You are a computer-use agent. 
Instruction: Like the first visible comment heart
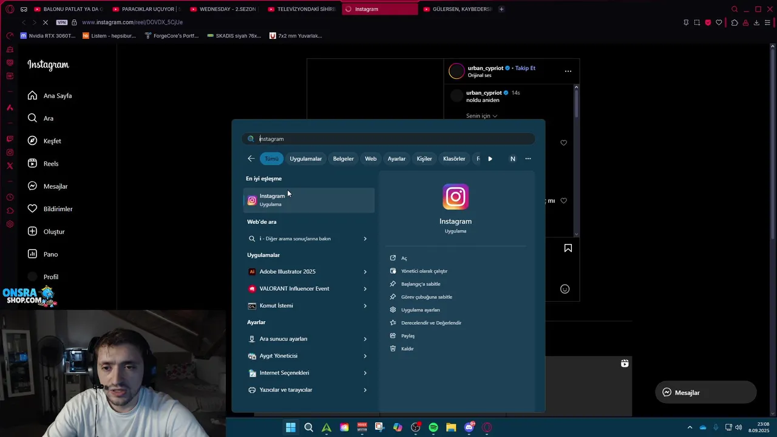coord(563,143)
